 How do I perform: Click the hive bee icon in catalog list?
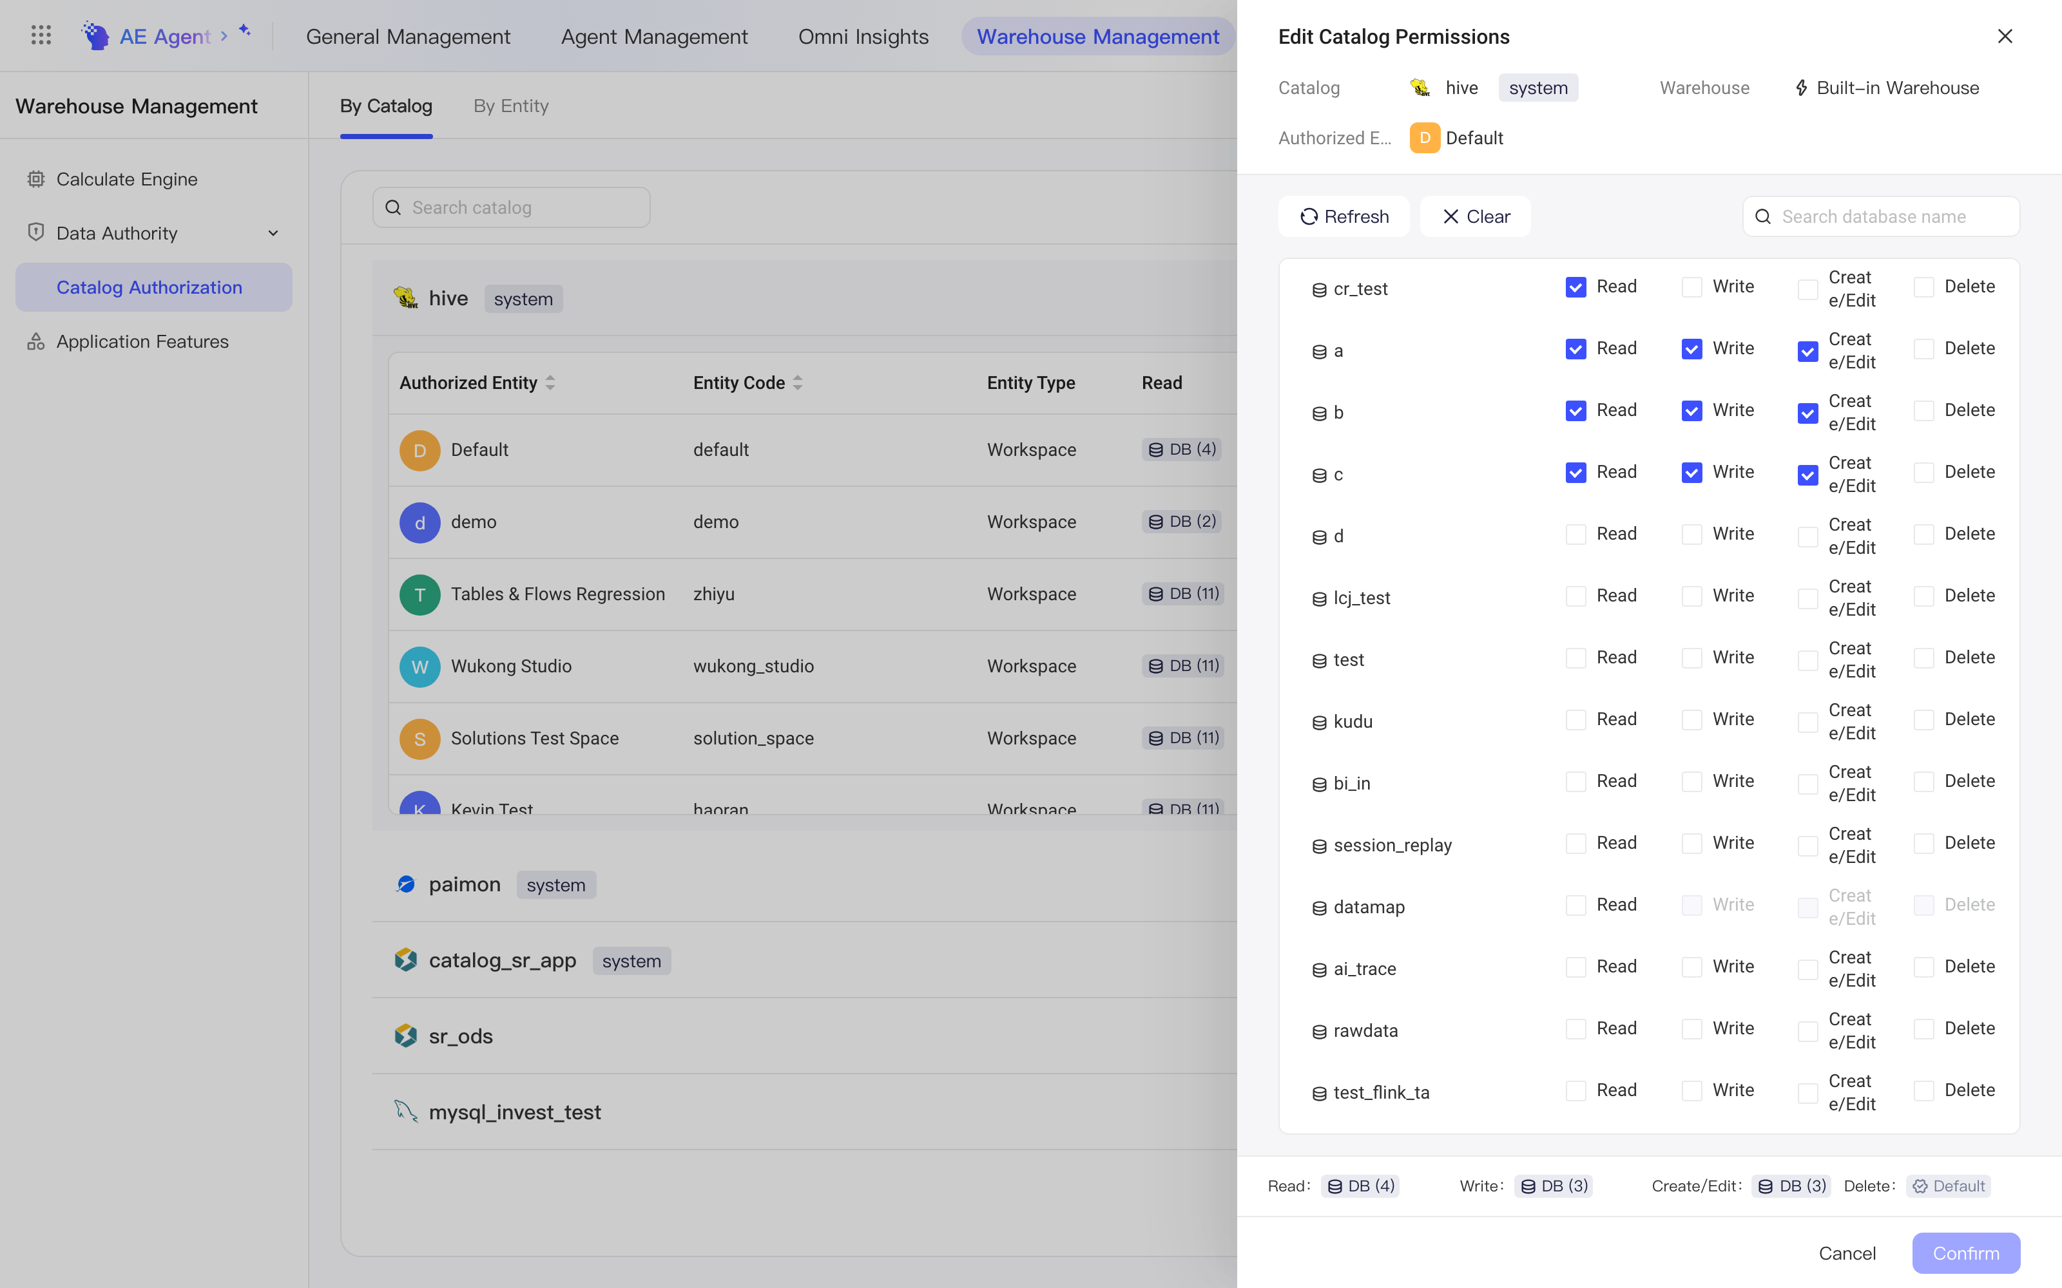click(405, 298)
